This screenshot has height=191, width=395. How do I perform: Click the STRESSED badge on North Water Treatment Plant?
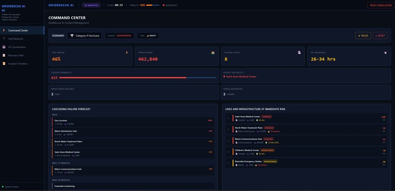269,128
